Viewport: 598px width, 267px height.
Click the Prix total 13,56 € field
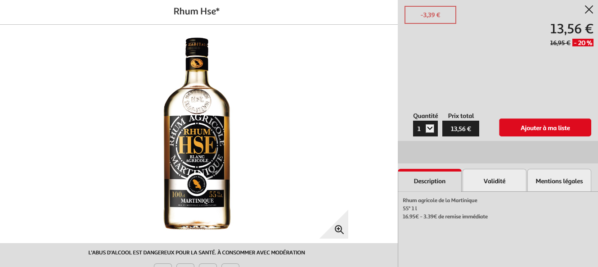coord(461,128)
